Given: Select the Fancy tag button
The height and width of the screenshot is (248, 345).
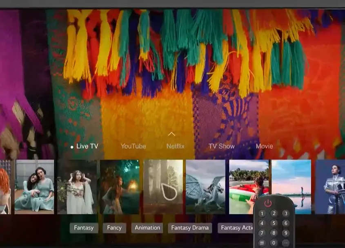Looking at the screenshot, I should [114, 228].
